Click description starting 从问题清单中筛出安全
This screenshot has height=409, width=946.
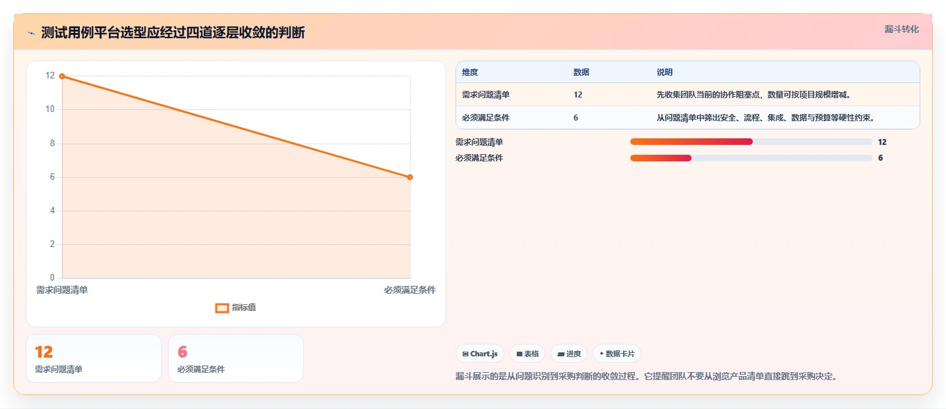point(765,118)
